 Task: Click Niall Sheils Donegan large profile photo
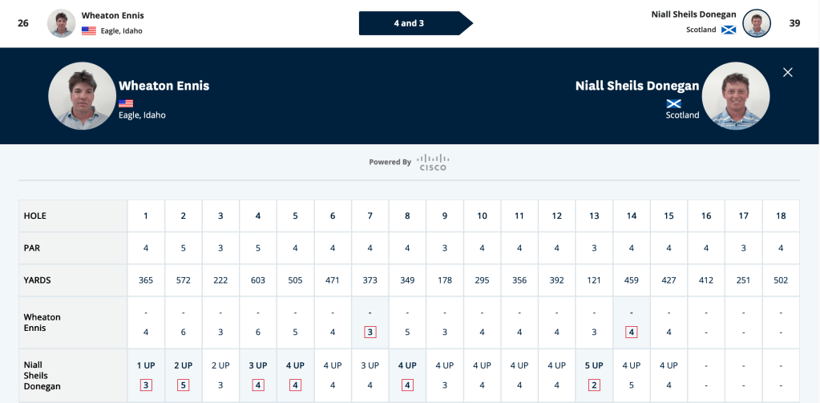coord(736,96)
